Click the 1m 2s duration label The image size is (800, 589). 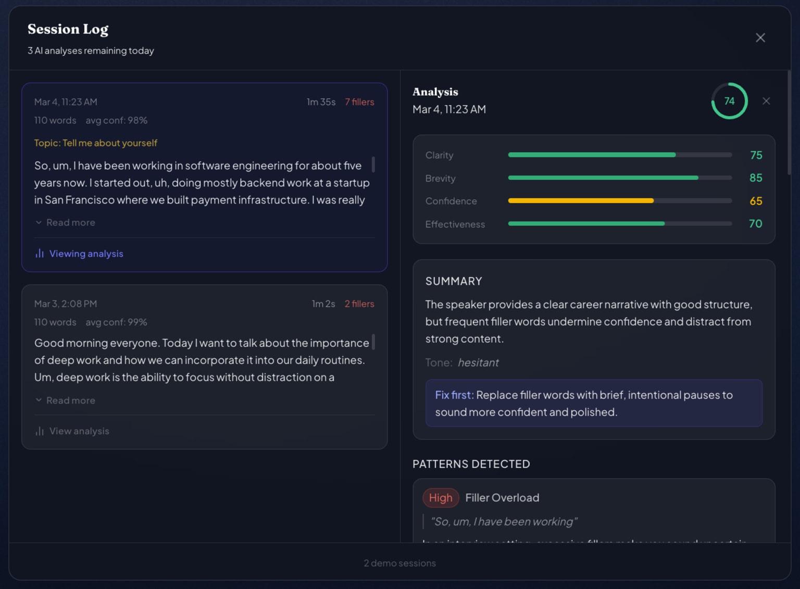(x=323, y=304)
